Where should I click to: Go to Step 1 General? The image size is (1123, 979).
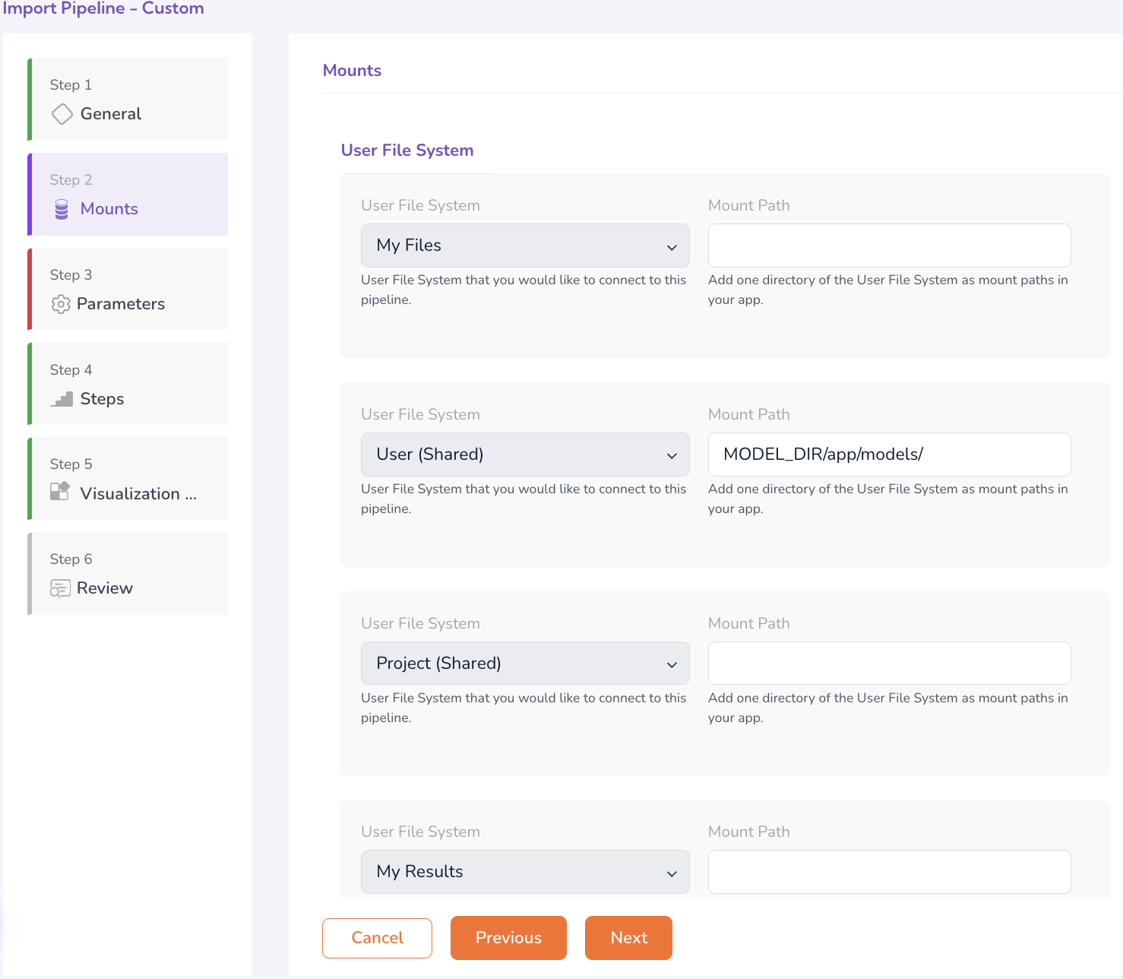(x=128, y=100)
